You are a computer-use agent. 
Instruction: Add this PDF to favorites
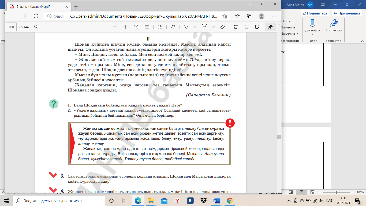coord(225,16)
